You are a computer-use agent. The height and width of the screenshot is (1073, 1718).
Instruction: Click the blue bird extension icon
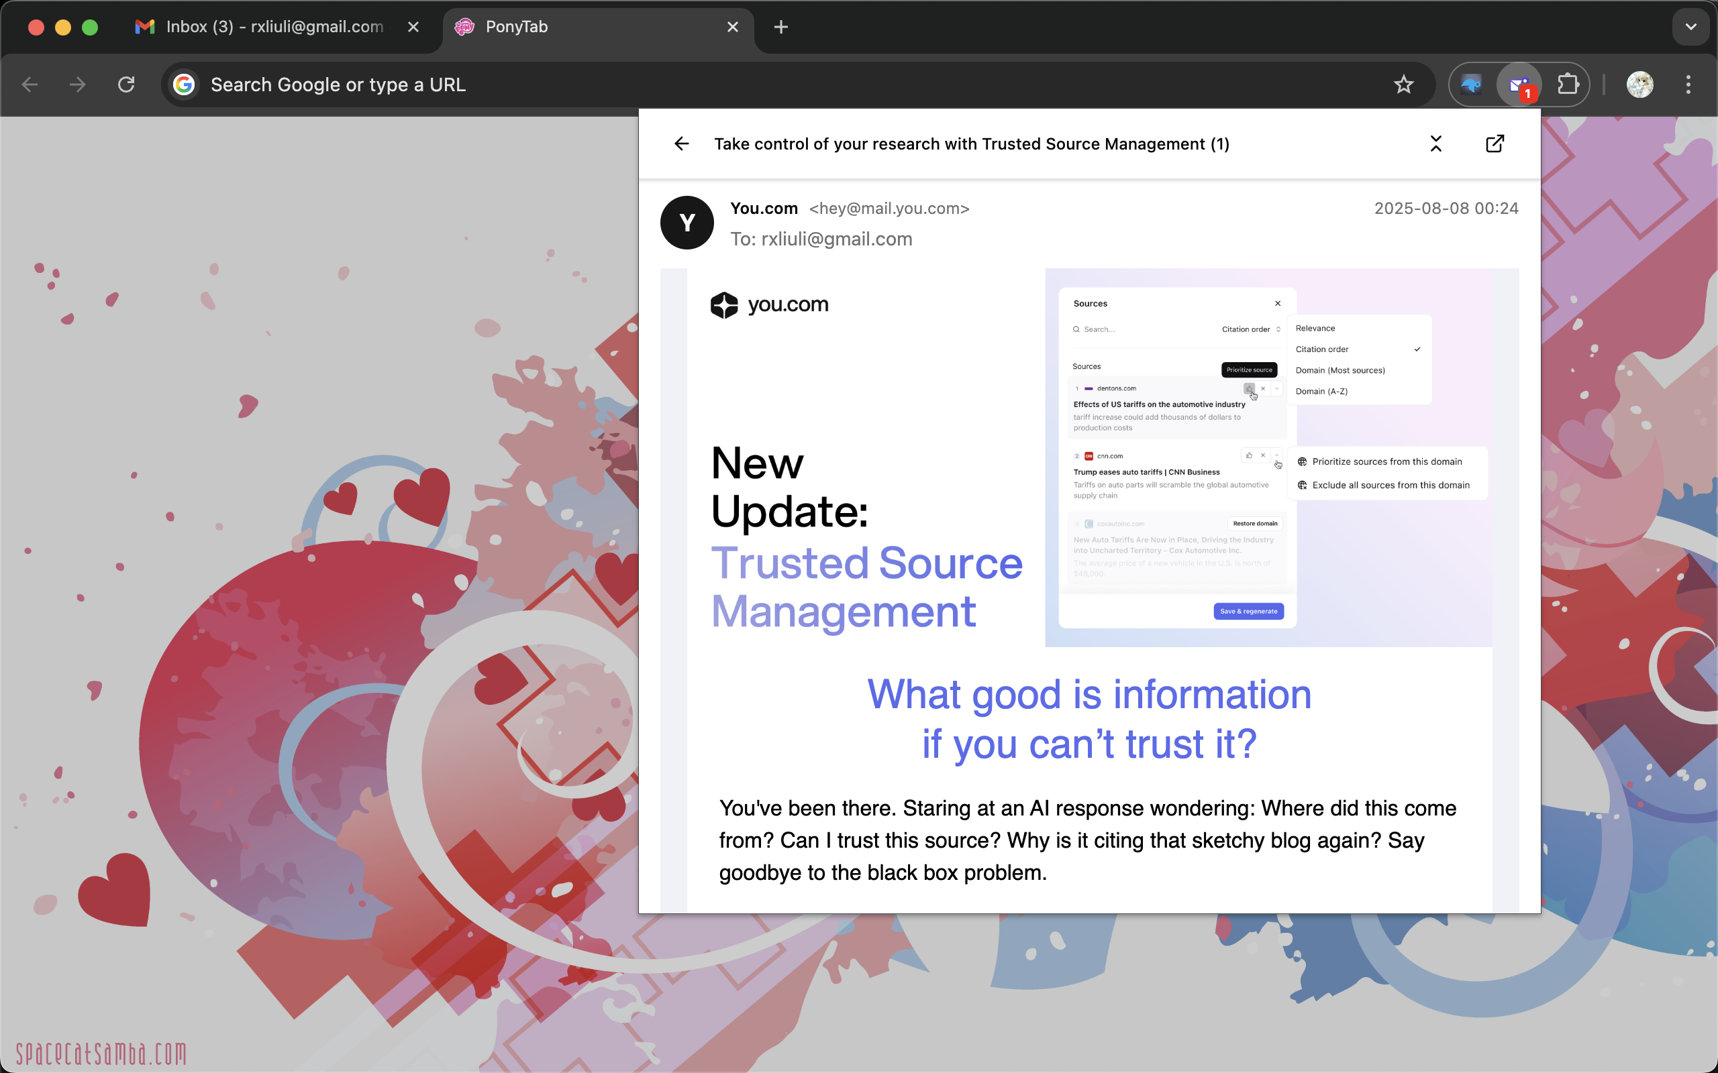tap(1472, 85)
